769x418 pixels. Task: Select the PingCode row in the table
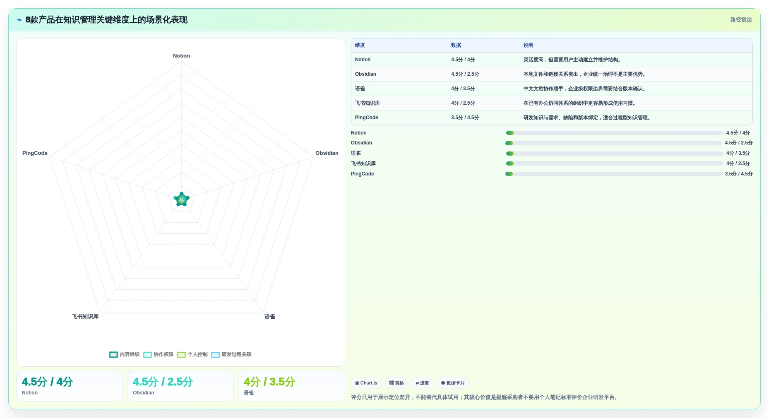[552, 118]
